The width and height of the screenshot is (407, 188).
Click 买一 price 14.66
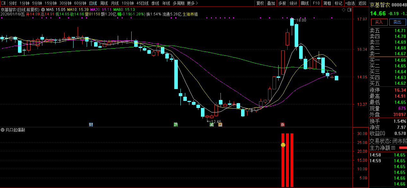pos(400,60)
